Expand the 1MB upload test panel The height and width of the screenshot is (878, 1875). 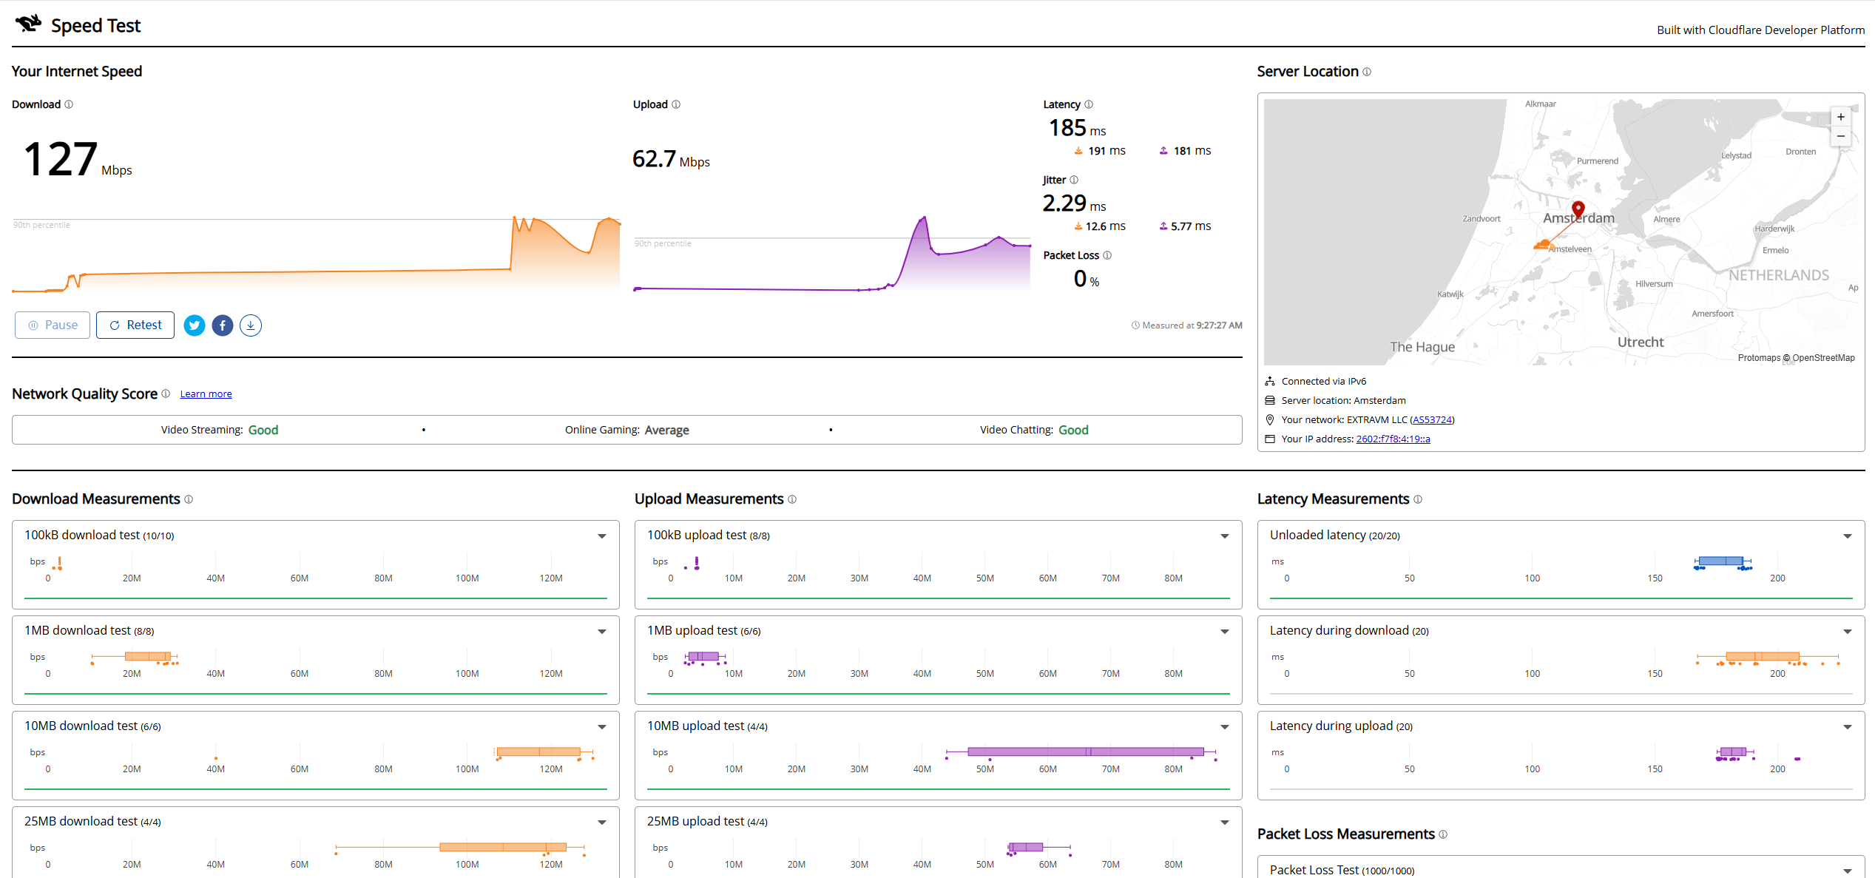point(1225,632)
